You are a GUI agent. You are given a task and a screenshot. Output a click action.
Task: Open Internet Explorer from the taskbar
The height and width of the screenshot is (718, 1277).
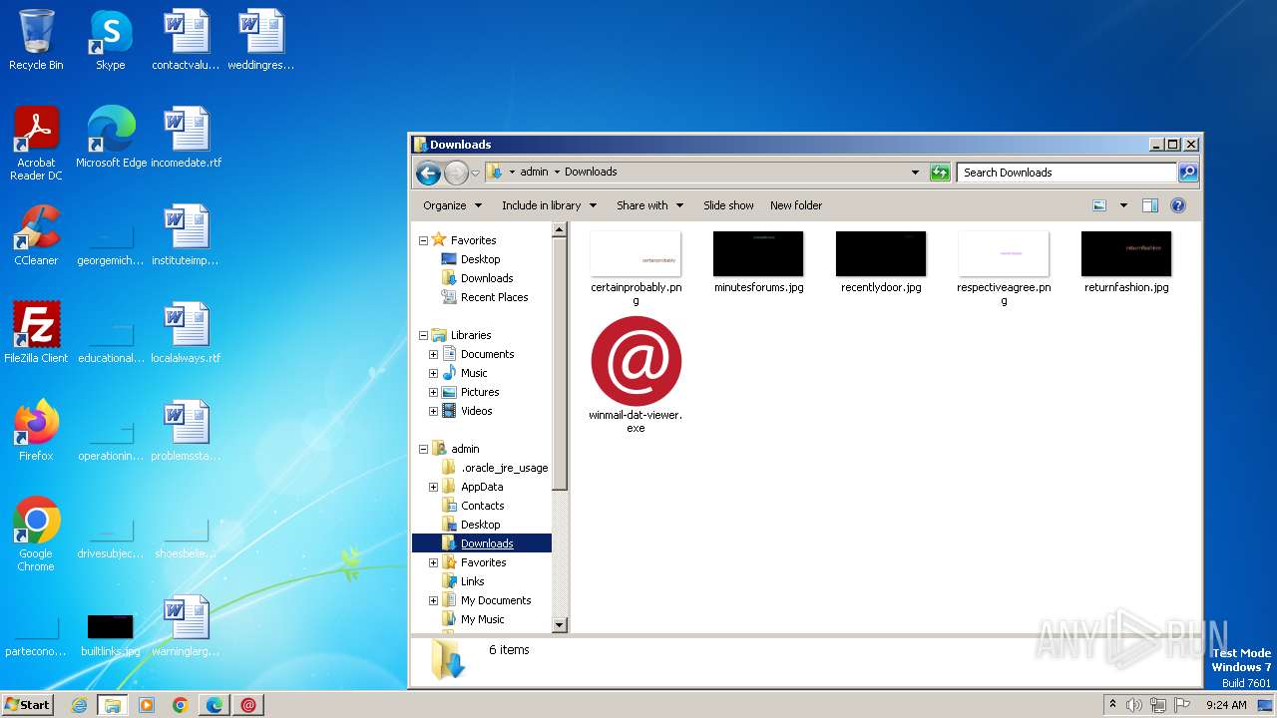pyautogui.click(x=79, y=705)
